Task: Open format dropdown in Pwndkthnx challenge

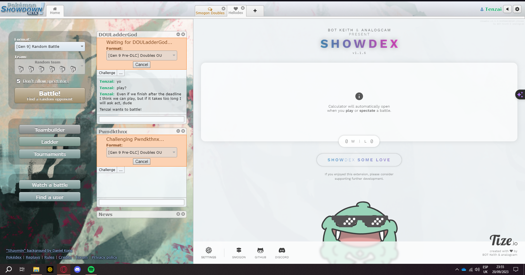Action: (142, 152)
